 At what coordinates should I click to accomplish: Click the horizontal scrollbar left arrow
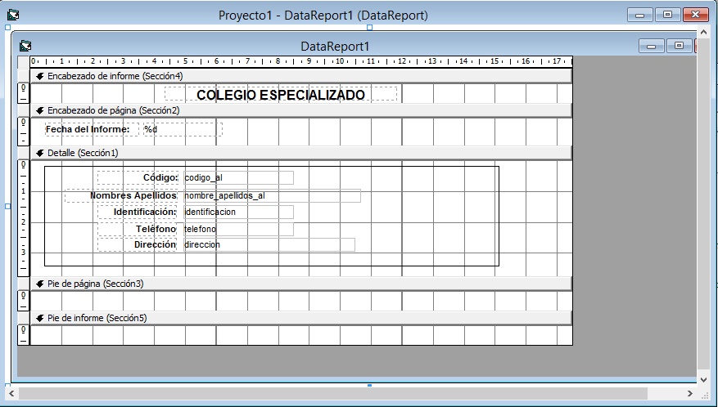11,394
